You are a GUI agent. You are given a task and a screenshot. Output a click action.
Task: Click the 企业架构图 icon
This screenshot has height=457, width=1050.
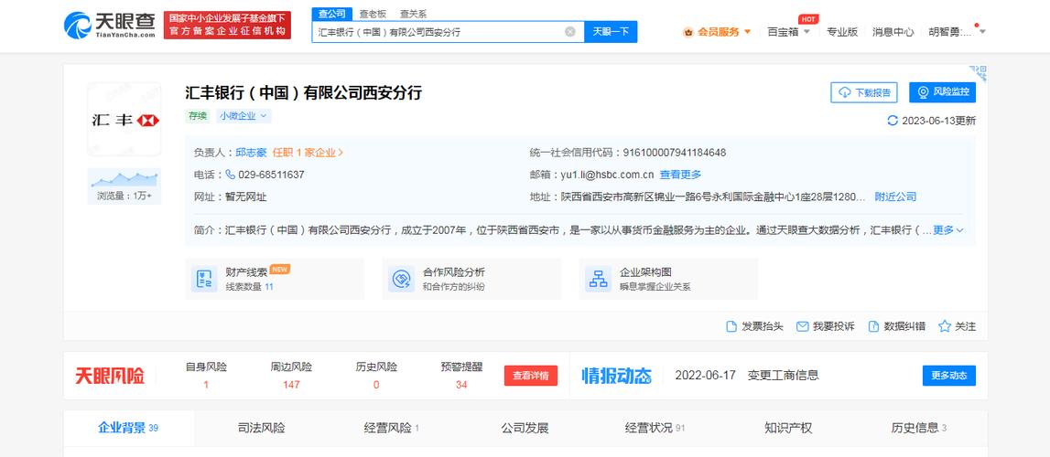coord(598,279)
